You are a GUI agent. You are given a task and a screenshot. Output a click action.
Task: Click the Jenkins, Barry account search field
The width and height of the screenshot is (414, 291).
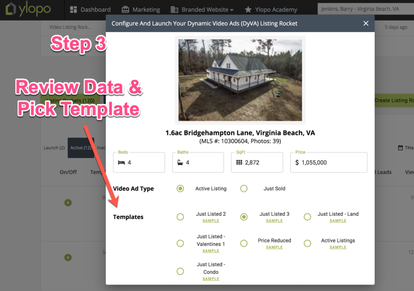[364, 9]
